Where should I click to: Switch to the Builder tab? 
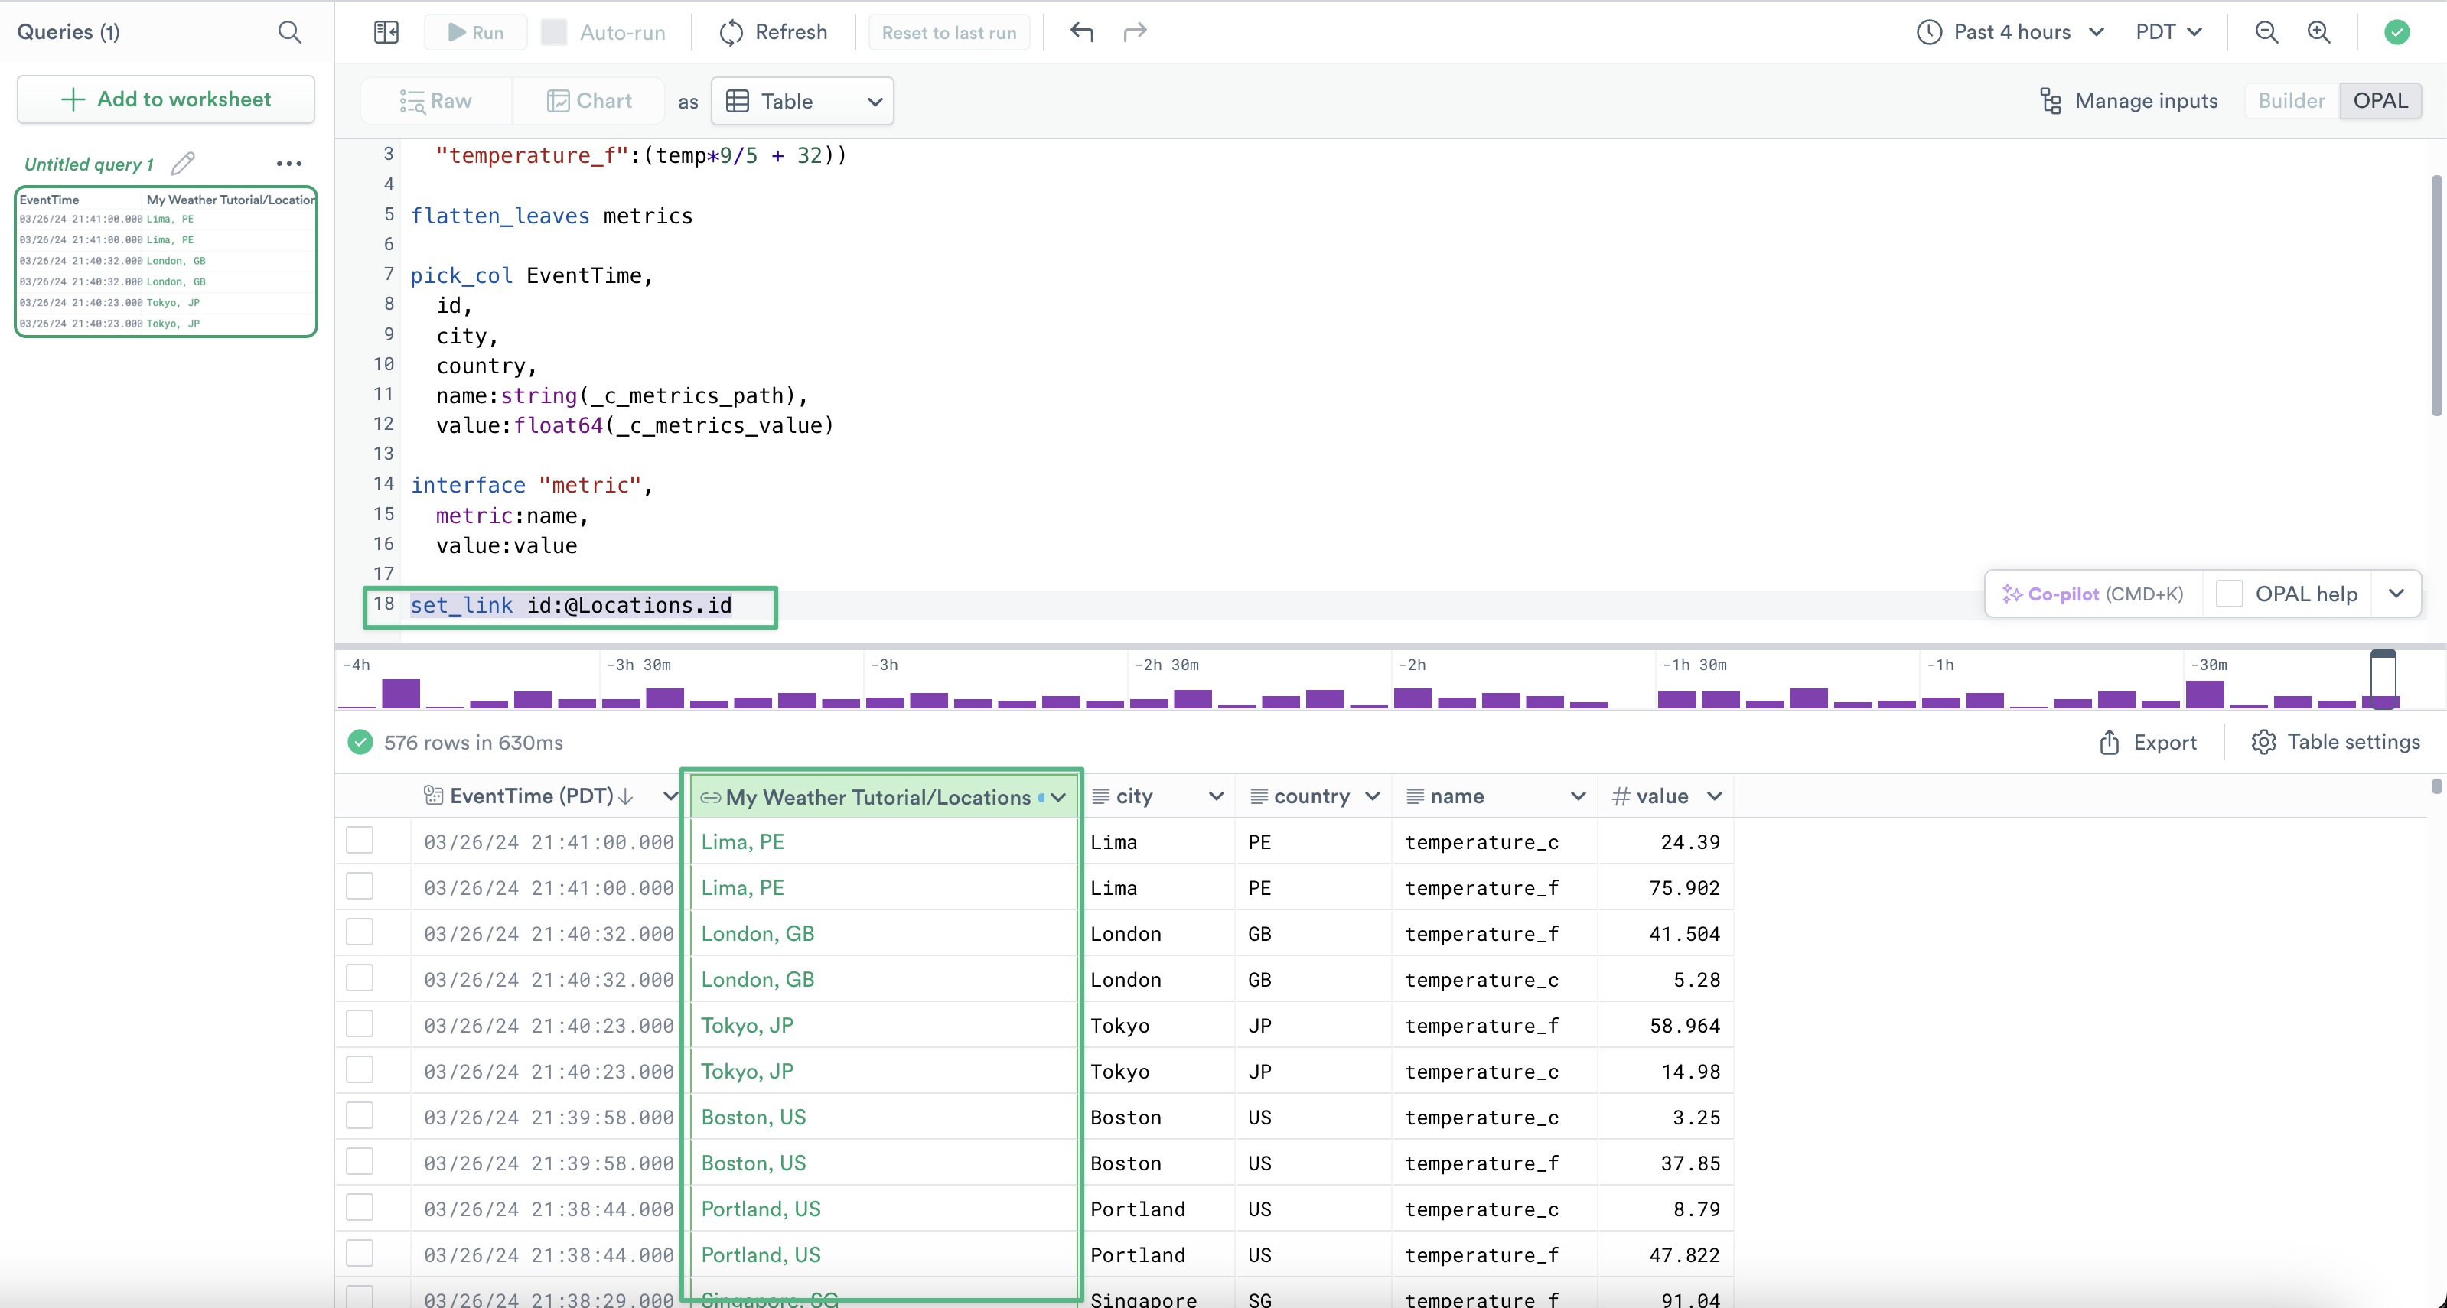2291,101
